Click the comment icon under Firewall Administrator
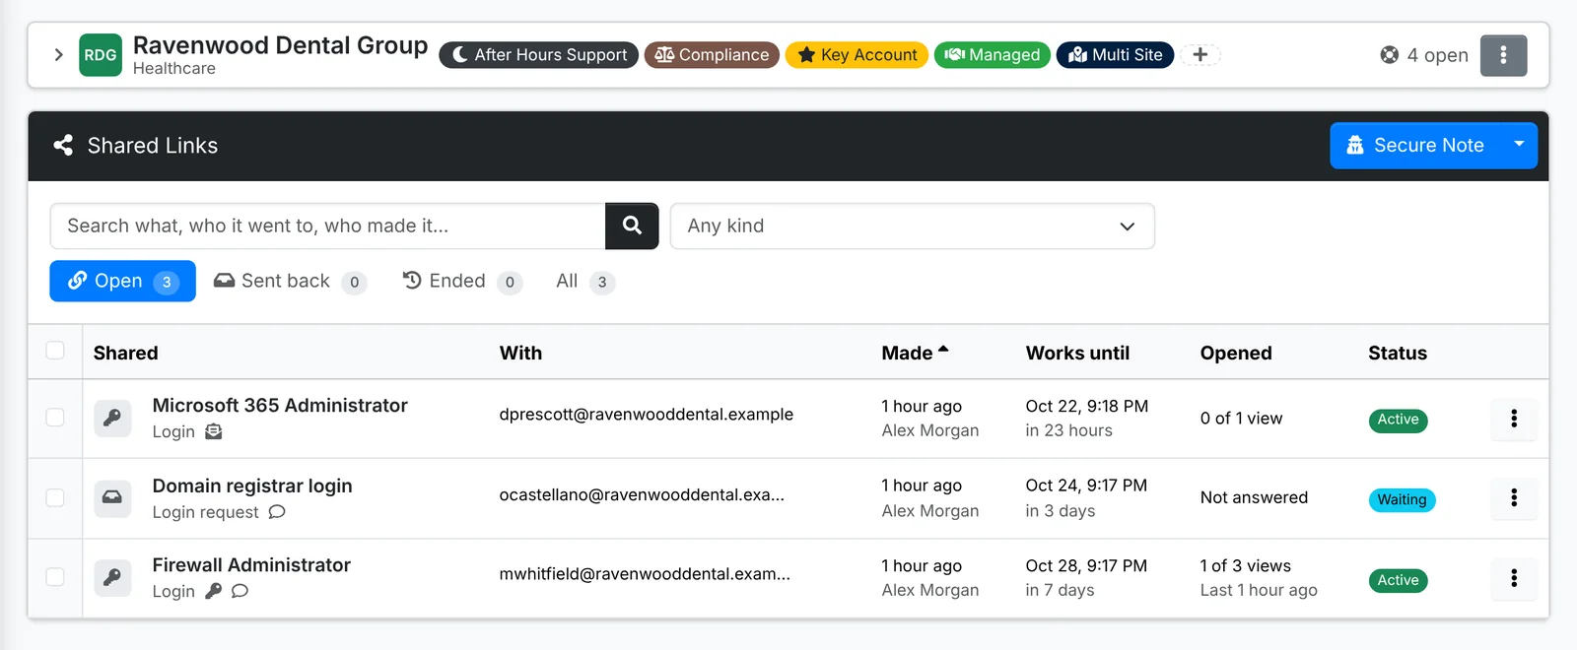The width and height of the screenshot is (1577, 650). click(x=240, y=591)
